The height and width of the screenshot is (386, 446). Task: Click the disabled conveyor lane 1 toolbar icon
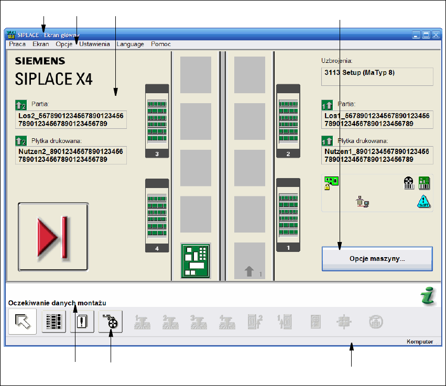tap(285, 322)
